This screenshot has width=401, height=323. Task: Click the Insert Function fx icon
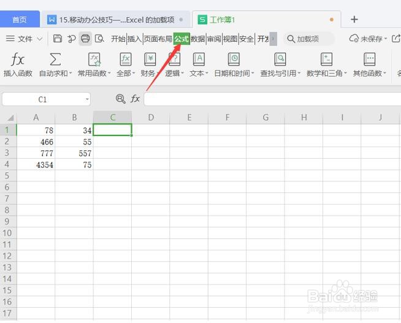click(18, 59)
